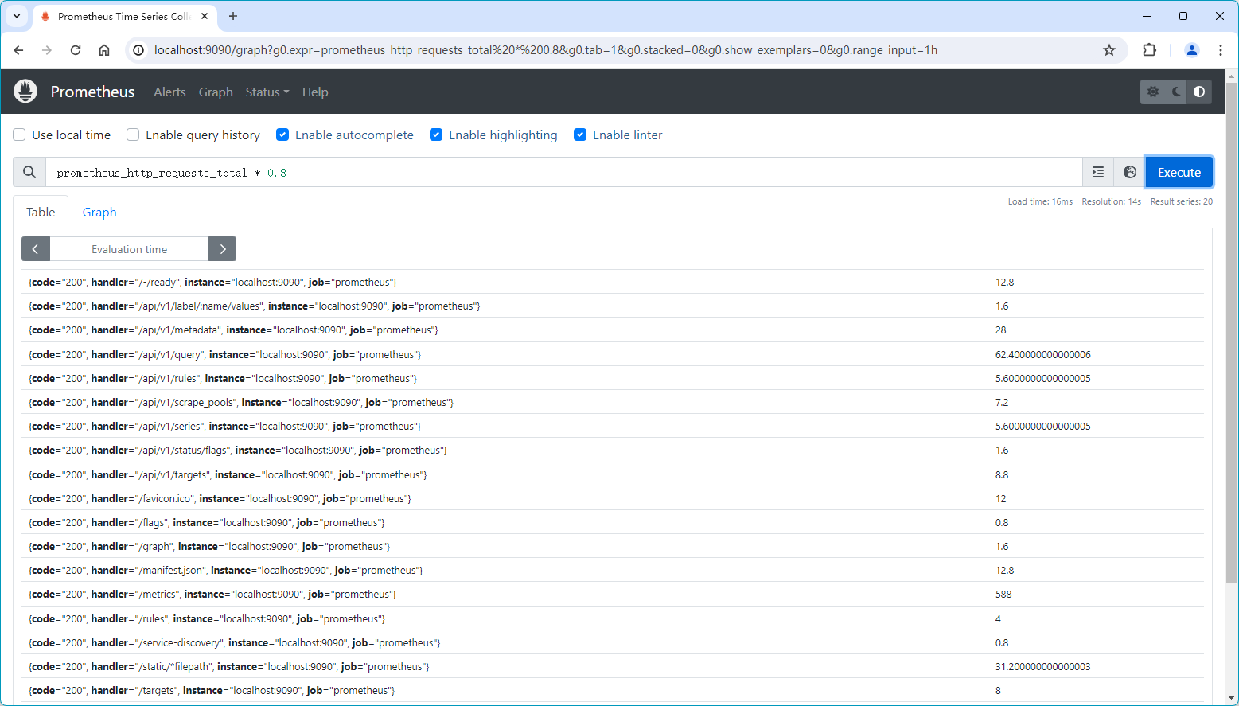The image size is (1239, 706).
Task: Select the /manifest.json handler row
Action: (612, 570)
